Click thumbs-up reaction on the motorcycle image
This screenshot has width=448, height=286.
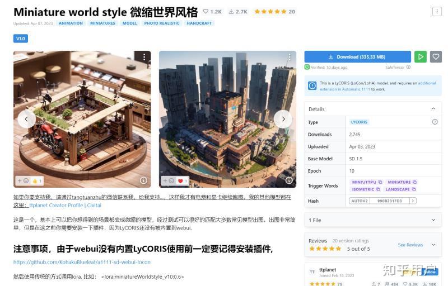[x=37, y=181]
